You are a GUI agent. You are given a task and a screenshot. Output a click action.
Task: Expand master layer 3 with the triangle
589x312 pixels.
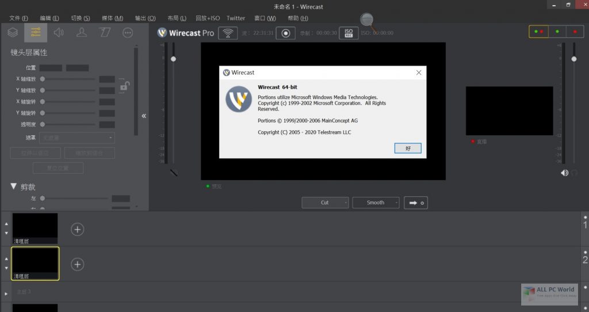[x=6, y=294]
